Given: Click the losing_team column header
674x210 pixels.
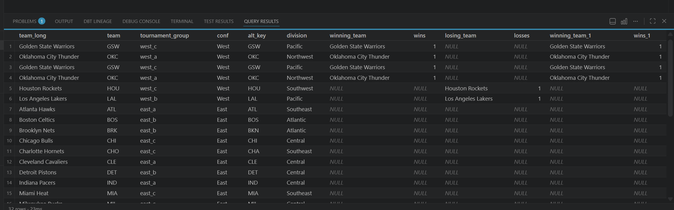Looking at the screenshot, I should 461,36.
